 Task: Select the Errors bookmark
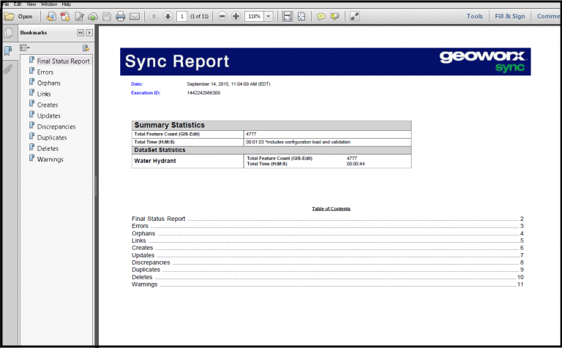pos(45,72)
